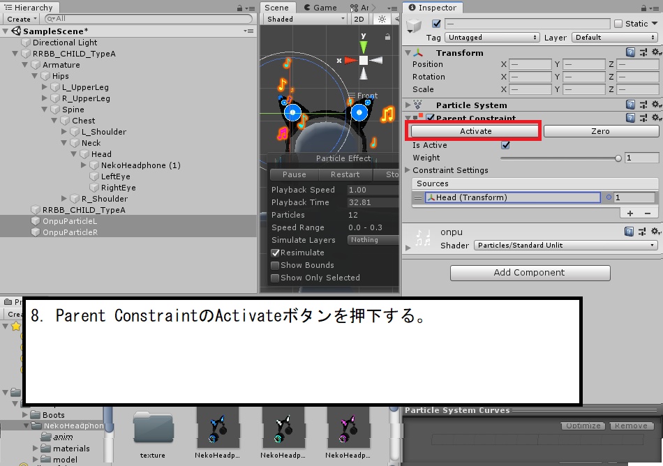Toggle the Resimulate checkbox
This screenshot has width=663, height=466.
coord(275,253)
